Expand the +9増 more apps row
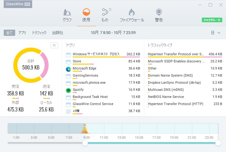 pyautogui.click(x=103, y=112)
